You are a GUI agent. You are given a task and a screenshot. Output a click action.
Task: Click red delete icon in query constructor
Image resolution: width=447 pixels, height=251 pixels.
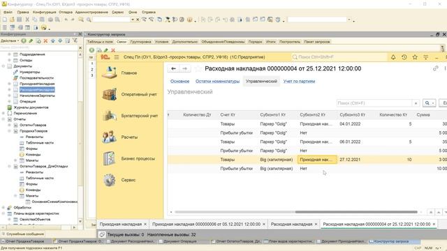pos(113,50)
